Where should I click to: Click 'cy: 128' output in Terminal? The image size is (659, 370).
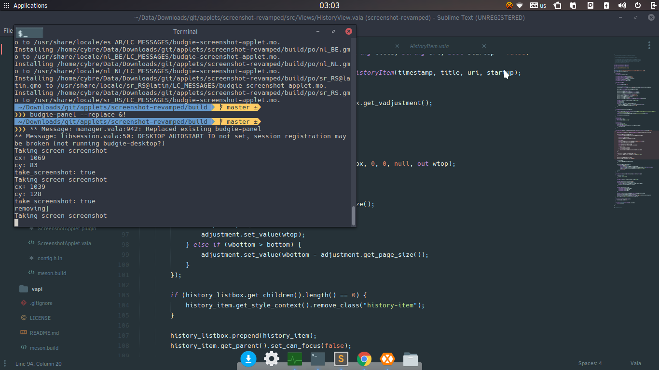point(28,194)
